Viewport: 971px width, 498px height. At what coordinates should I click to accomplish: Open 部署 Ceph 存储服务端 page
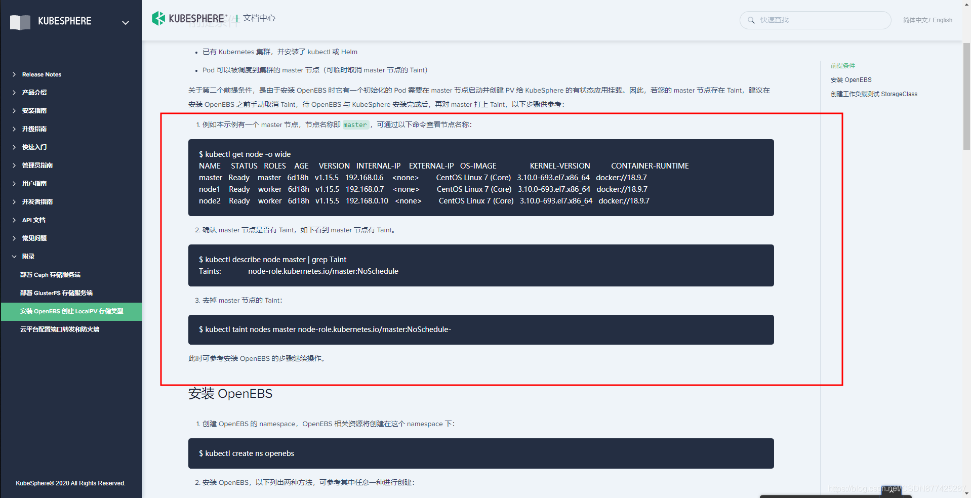click(50, 275)
